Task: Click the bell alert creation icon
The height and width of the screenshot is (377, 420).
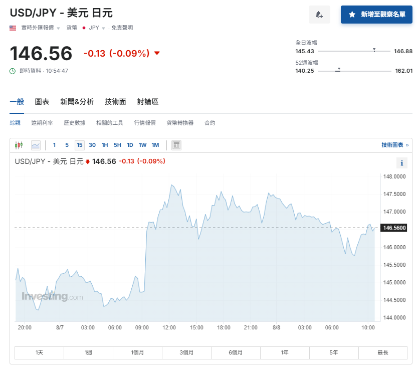Action: coord(319,15)
